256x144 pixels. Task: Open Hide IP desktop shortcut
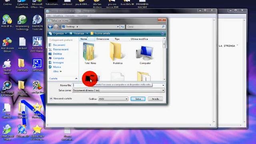[7, 21]
